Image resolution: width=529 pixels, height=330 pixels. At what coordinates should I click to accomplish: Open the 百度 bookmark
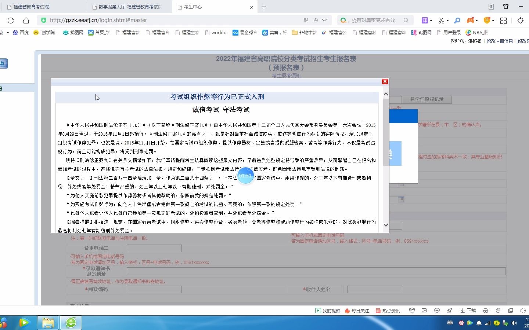[x=21, y=33]
